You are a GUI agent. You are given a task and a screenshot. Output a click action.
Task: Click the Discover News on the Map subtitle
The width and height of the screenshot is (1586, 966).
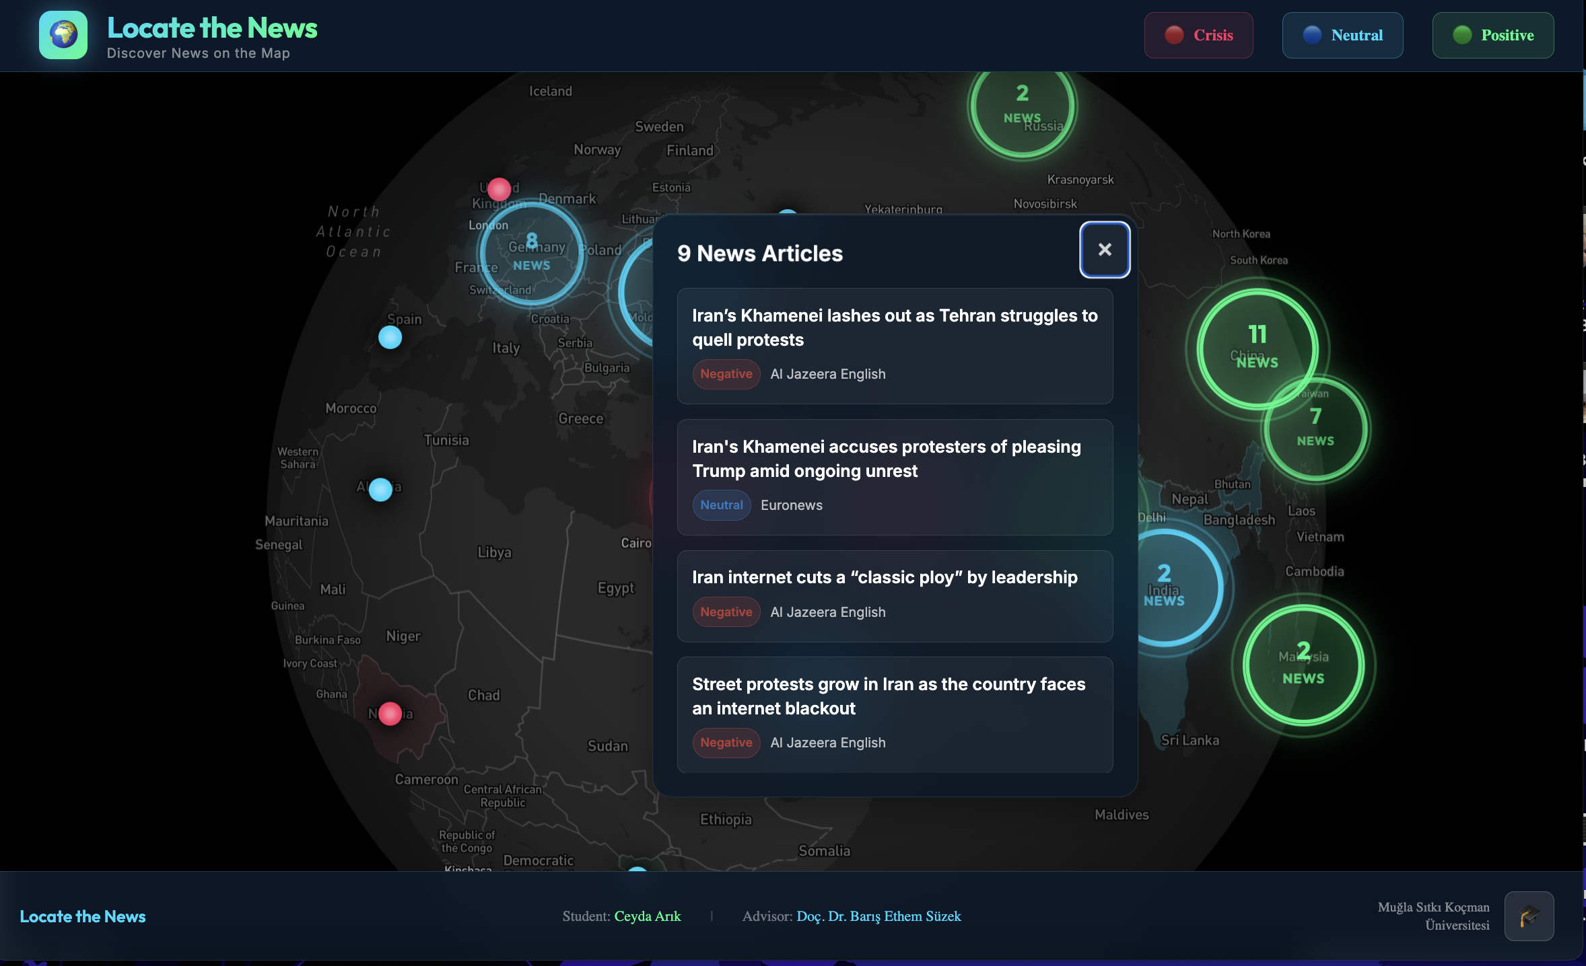[199, 53]
